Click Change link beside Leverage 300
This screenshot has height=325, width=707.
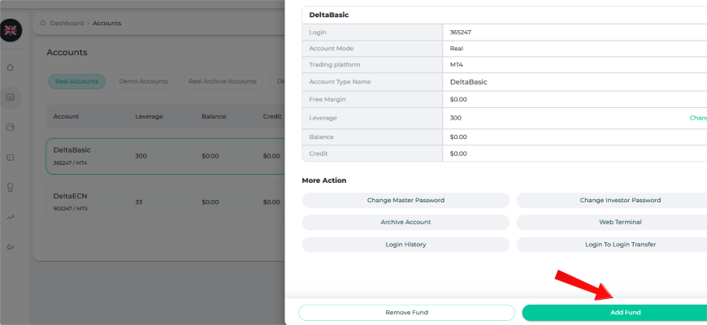click(x=698, y=118)
